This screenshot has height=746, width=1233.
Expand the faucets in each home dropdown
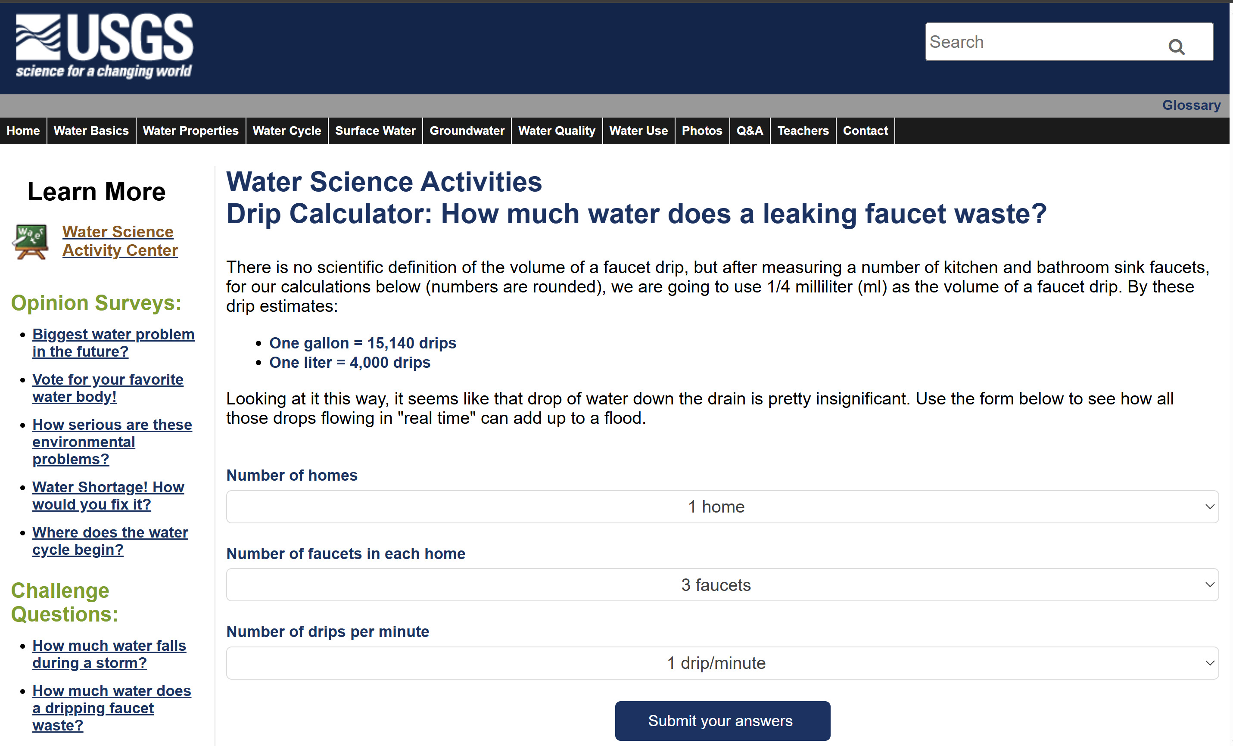722,585
